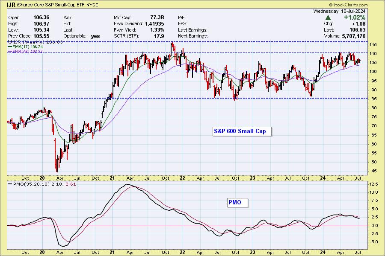The height and width of the screenshot is (256, 385).
Task: Click the EMA(43) 103.82 legend entry
Action: coord(26,51)
